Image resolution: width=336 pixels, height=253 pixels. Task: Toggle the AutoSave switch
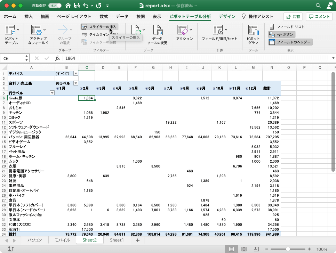pos(55,6)
